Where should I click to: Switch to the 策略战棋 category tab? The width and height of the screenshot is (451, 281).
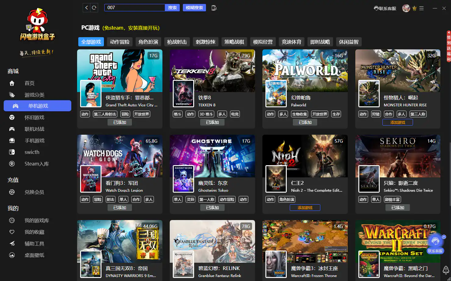click(234, 42)
